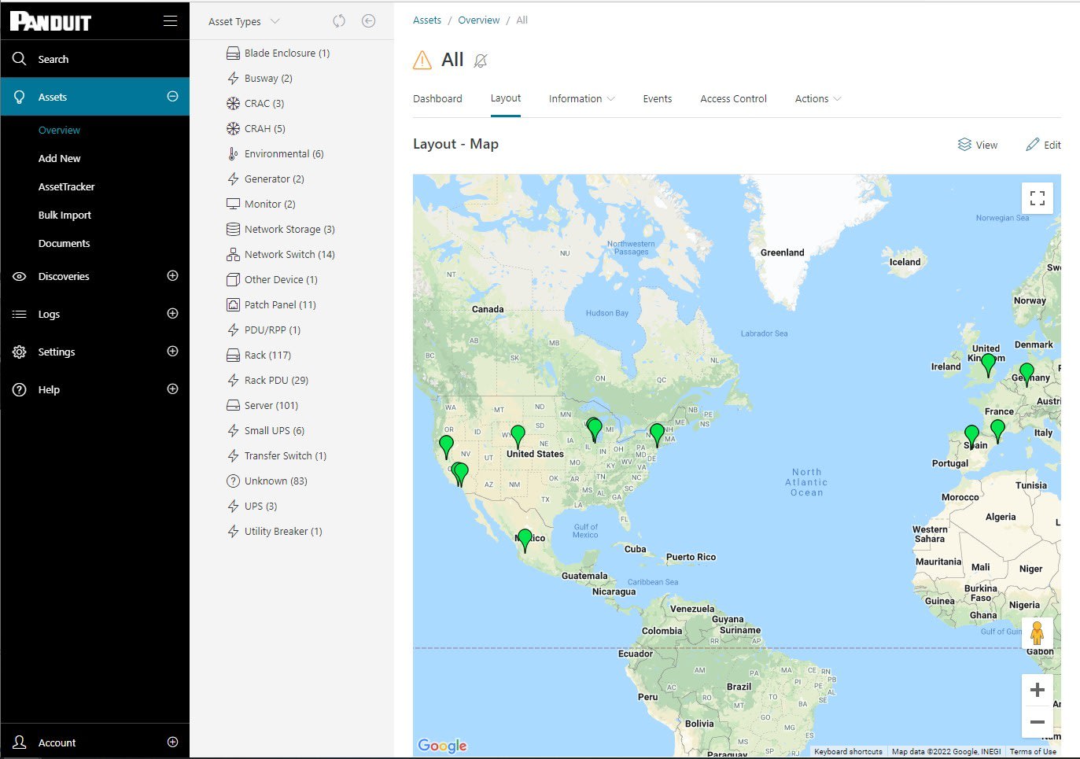The height and width of the screenshot is (759, 1080).
Task: Open the Information dropdown tab
Action: point(581,99)
